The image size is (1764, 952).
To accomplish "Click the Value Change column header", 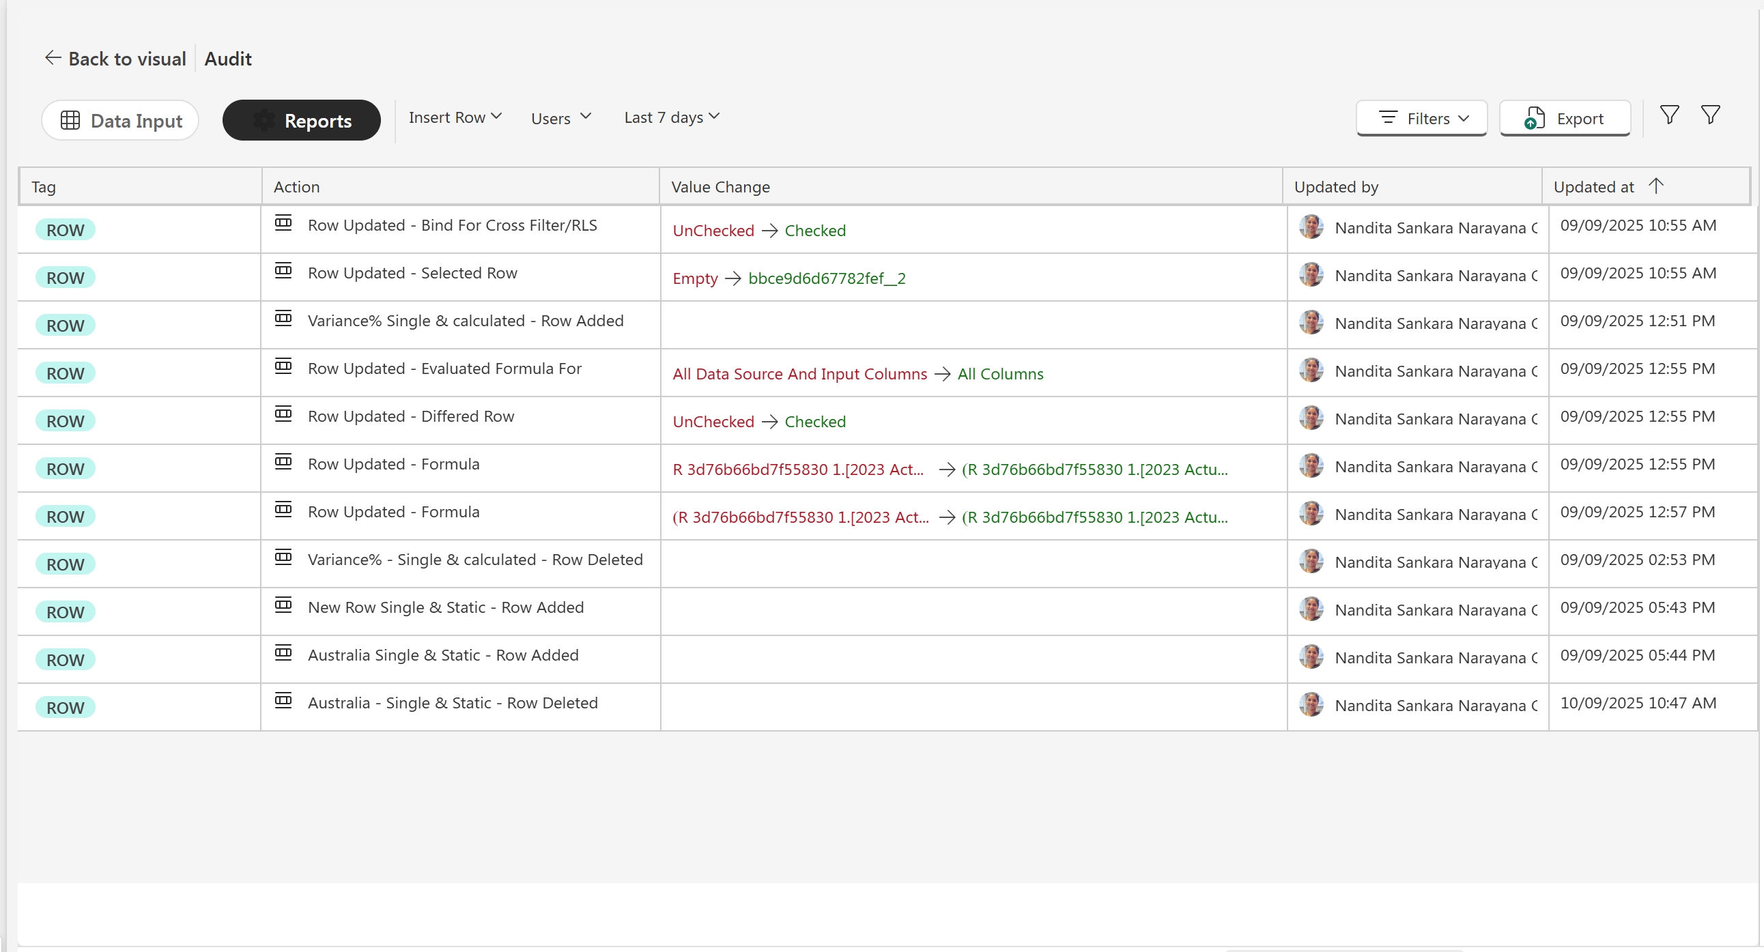I will click(x=720, y=187).
